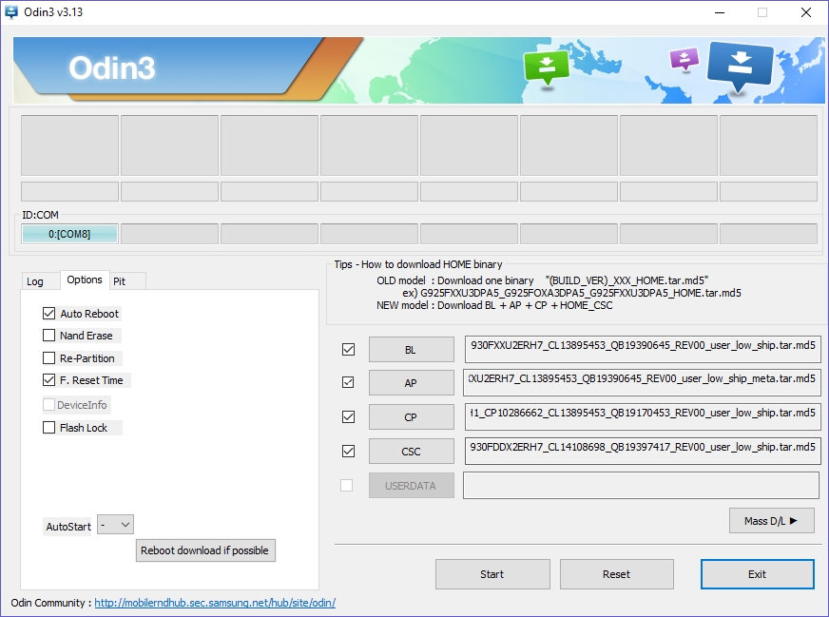Close the Odin3 window
Viewport: 829px width, 617px height.
pos(806,12)
